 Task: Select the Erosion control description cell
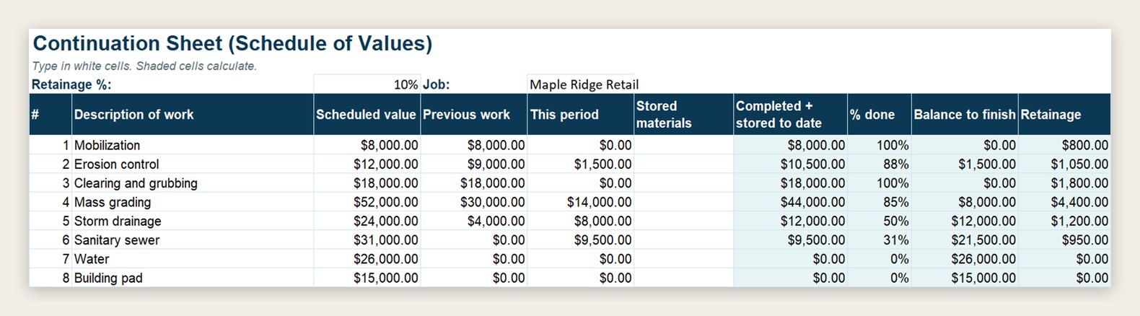193,164
